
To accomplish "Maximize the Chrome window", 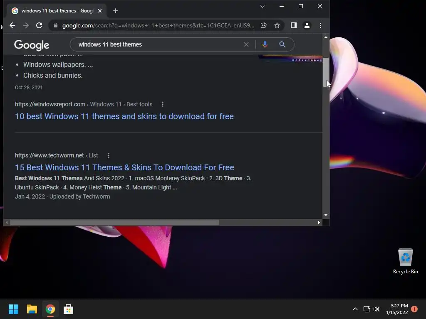I will (301, 6).
